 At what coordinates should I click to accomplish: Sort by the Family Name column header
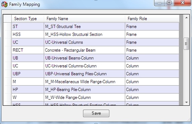pyautogui.click(x=84, y=19)
